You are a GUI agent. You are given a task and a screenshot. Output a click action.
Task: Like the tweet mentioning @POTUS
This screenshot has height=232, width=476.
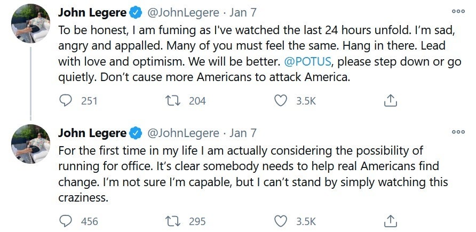coord(281,100)
